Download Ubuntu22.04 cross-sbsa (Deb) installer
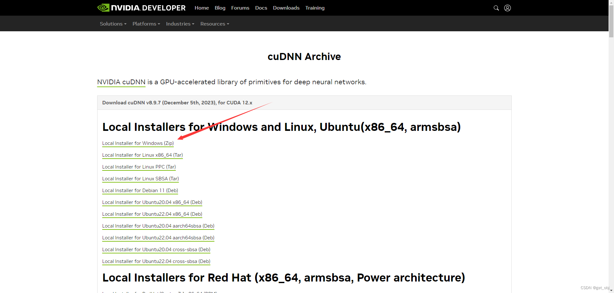This screenshot has width=614, height=293. (x=156, y=261)
